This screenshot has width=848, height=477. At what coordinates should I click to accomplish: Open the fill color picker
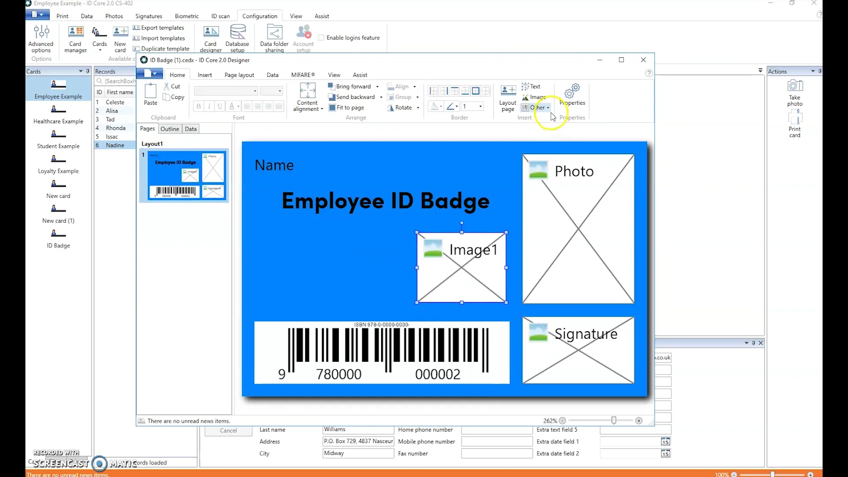(x=436, y=106)
